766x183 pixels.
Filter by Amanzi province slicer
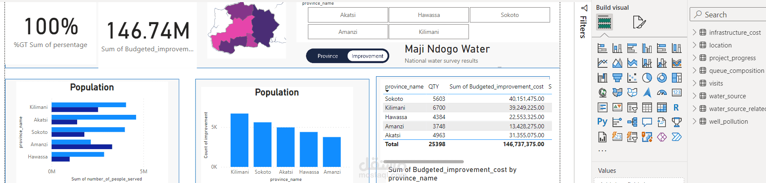pos(348,32)
